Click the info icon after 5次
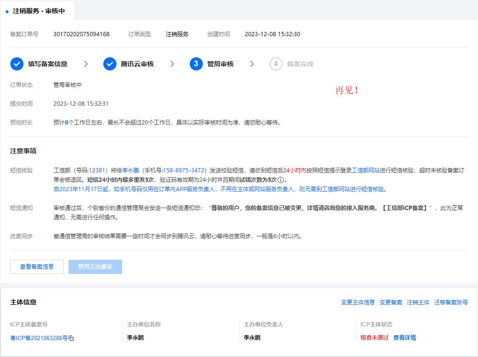This screenshot has height=357, width=478. click(281, 180)
